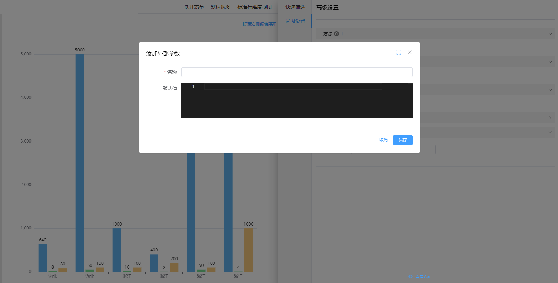Expand the right-pointing arrow collapsed panel
The image size is (558, 283).
[x=550, y=118]
